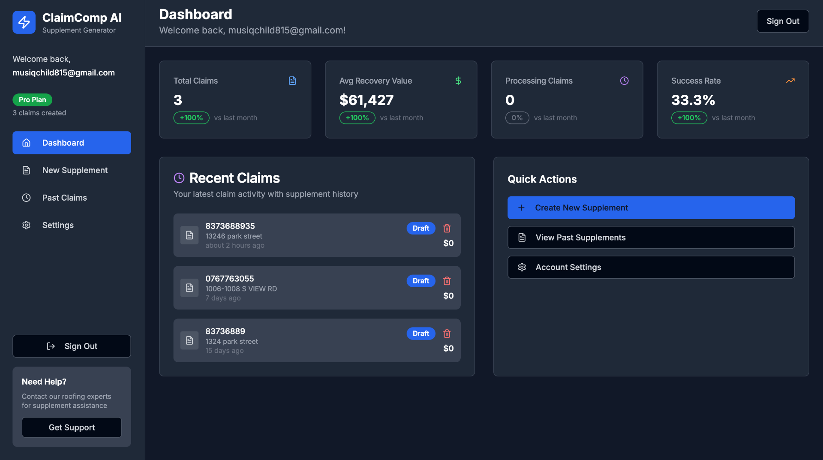Click the +100% badge under Total Claims

(191, 118)
